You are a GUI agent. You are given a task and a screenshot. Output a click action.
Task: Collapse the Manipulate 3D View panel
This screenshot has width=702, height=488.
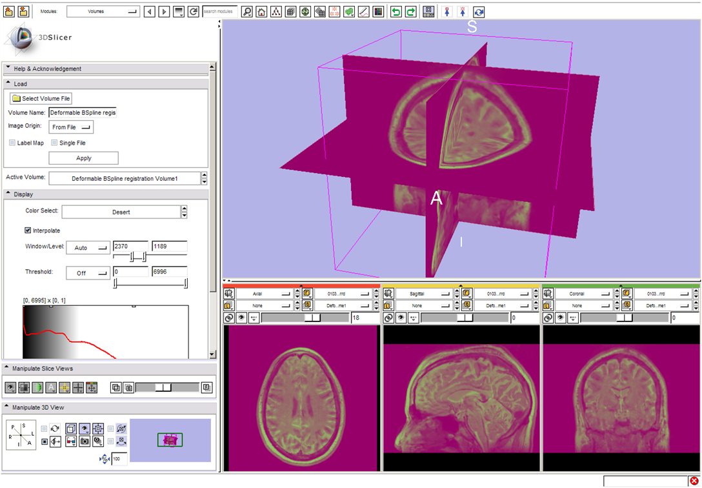8,408
